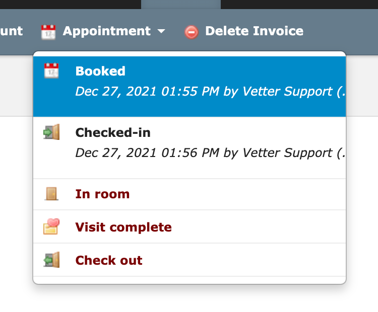The image size is (378, 312).
Task: Click the empty row below Check out
Action: pyautogui.click(x=190, y=280)
